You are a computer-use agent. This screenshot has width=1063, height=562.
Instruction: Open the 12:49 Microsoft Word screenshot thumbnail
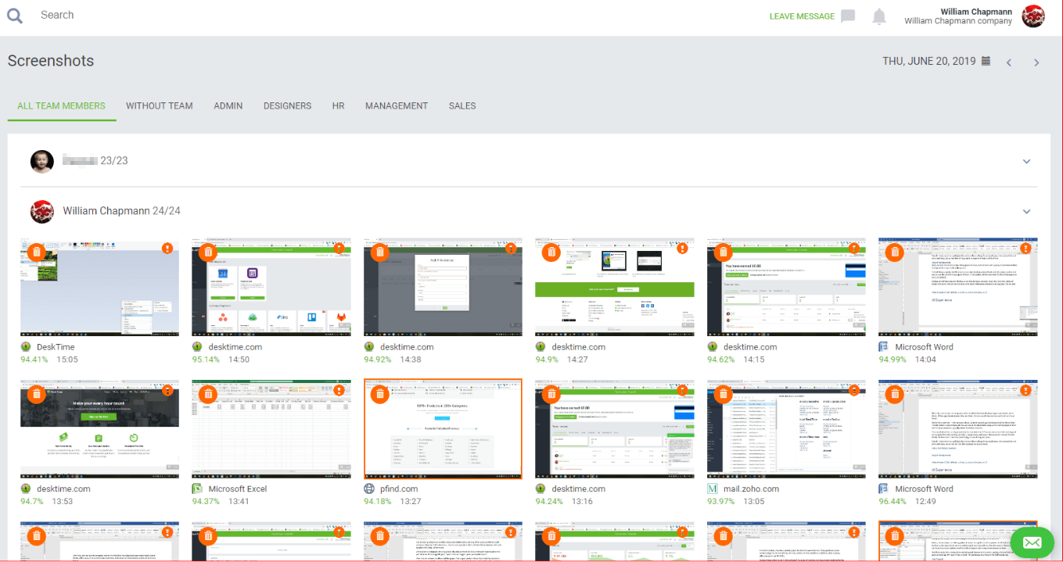958,429
